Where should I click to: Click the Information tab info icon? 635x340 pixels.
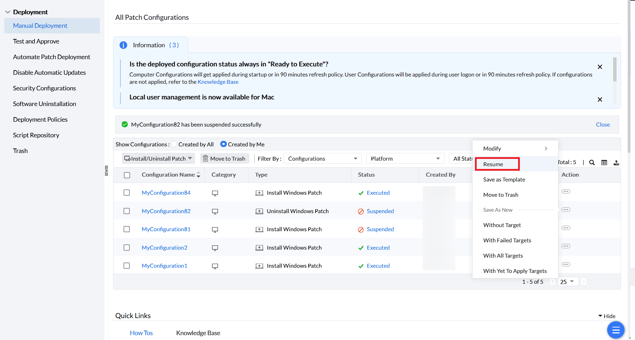tap(124, 45)
